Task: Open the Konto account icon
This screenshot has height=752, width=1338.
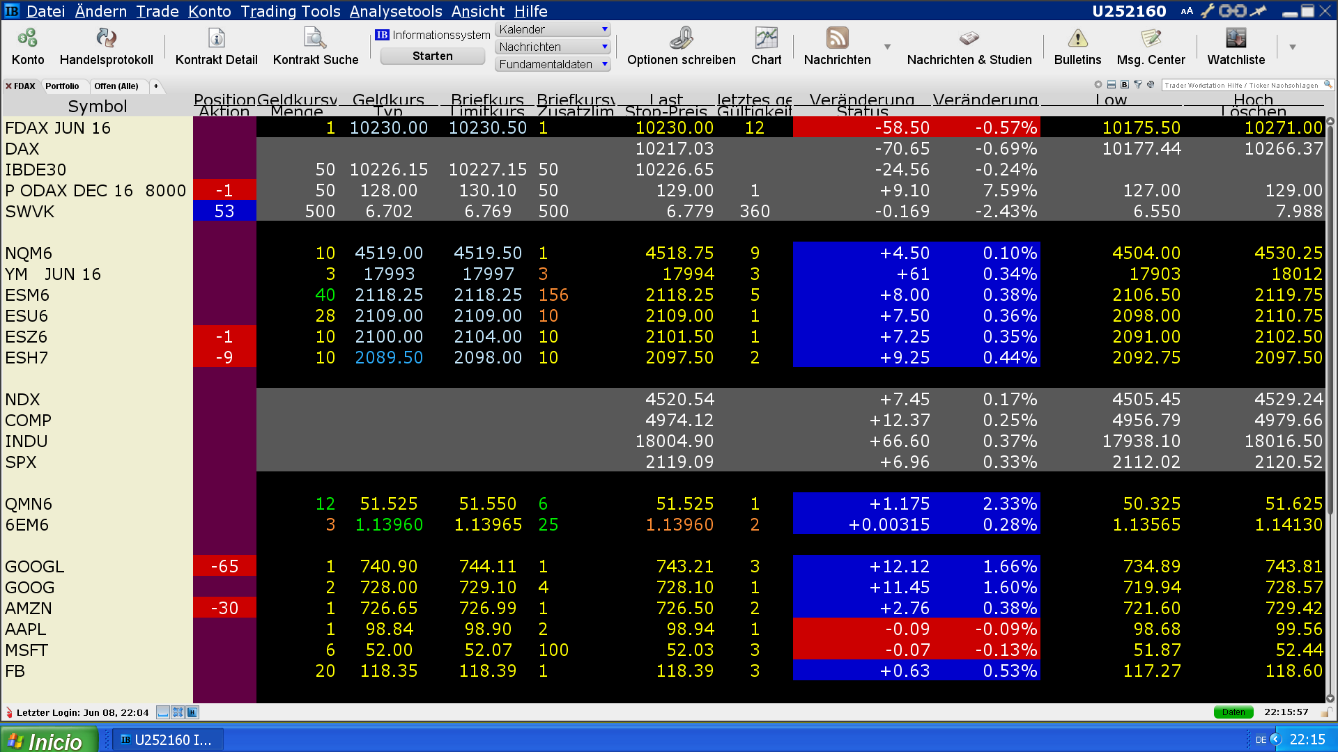Action: click(28, 38)
